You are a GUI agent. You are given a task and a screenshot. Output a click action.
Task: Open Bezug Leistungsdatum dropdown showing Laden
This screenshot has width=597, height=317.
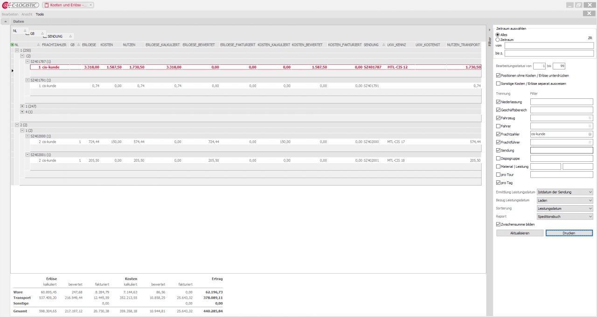565,200
